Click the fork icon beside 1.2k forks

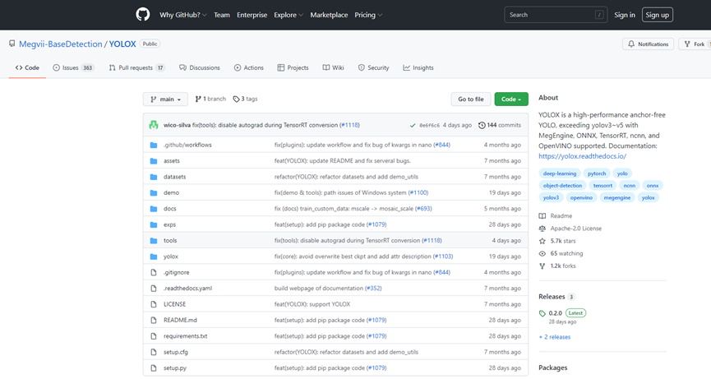click(542, 266)
